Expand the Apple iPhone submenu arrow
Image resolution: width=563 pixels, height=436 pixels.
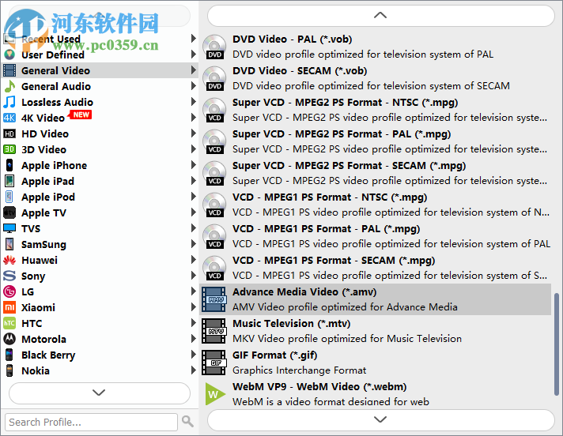click(x=193, y=164)
